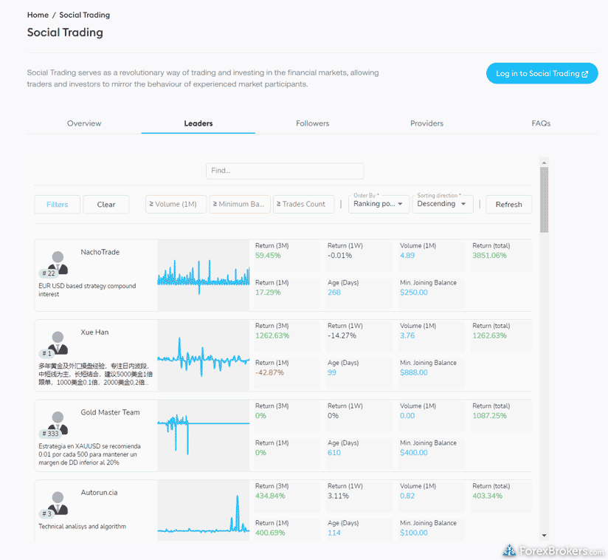
Task: Open Xue Han's performance chart thumbnail
Action: coord(203,355)
